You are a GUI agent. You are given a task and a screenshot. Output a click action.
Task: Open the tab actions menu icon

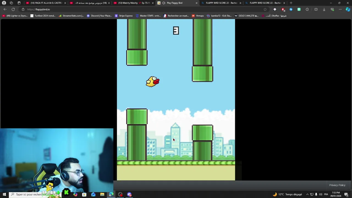pos(19,3)
